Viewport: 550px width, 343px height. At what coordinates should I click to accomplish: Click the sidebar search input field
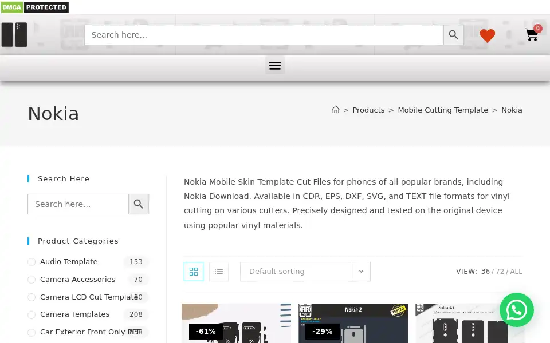(x=78, y=204)
